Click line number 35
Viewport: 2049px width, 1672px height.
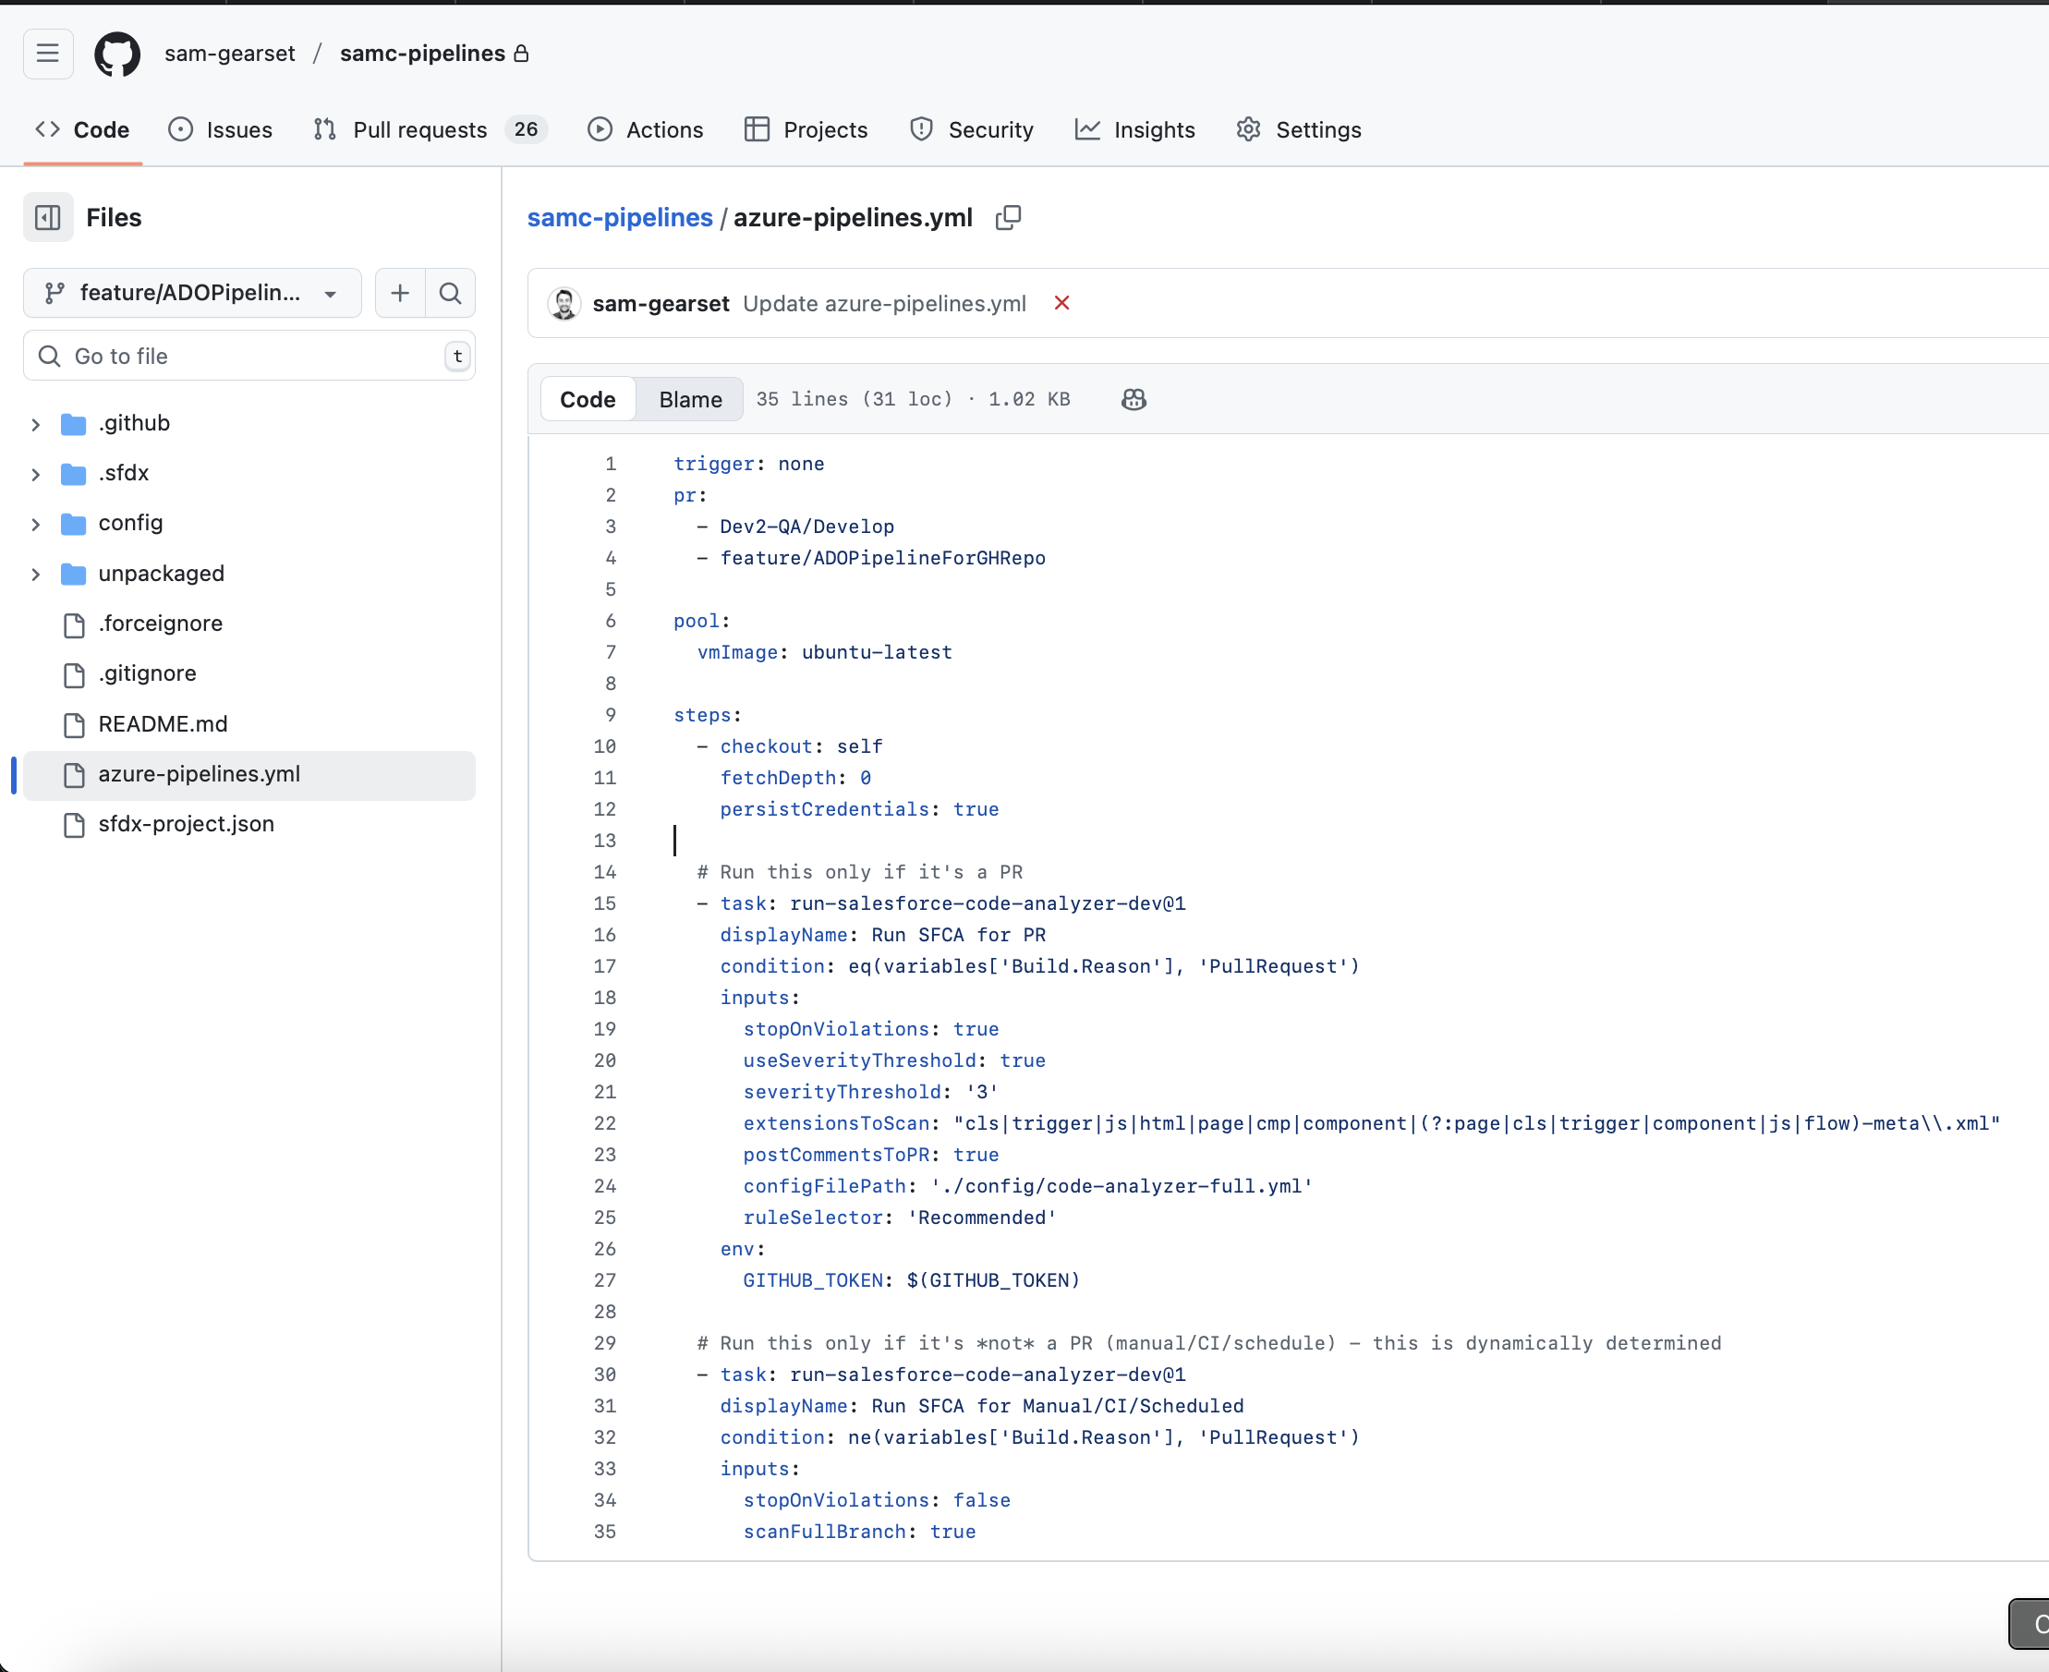pyautogui.click(x=605, y=1533)
